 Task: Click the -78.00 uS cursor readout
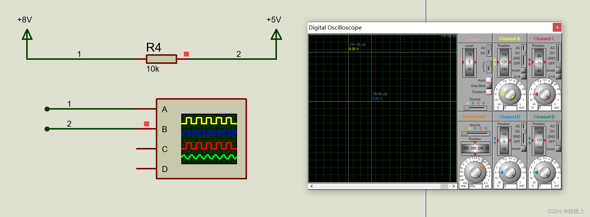click(380, 94)
